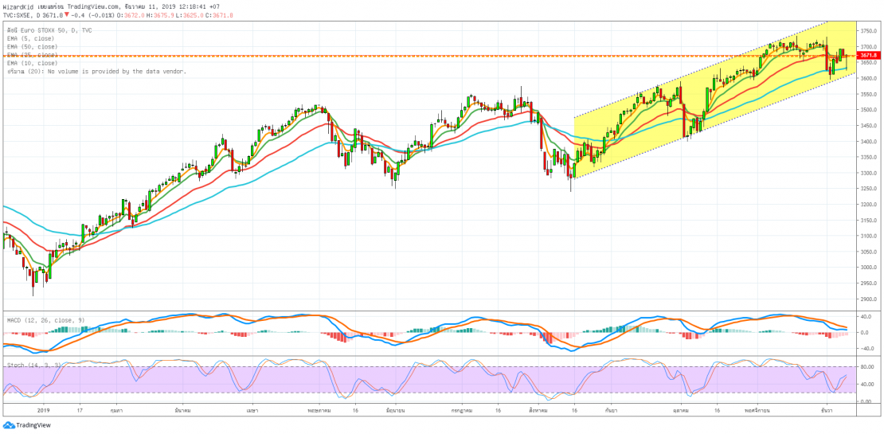Click the 3750.0 price scale label
884x434 pixels.
tap(868, 31)
